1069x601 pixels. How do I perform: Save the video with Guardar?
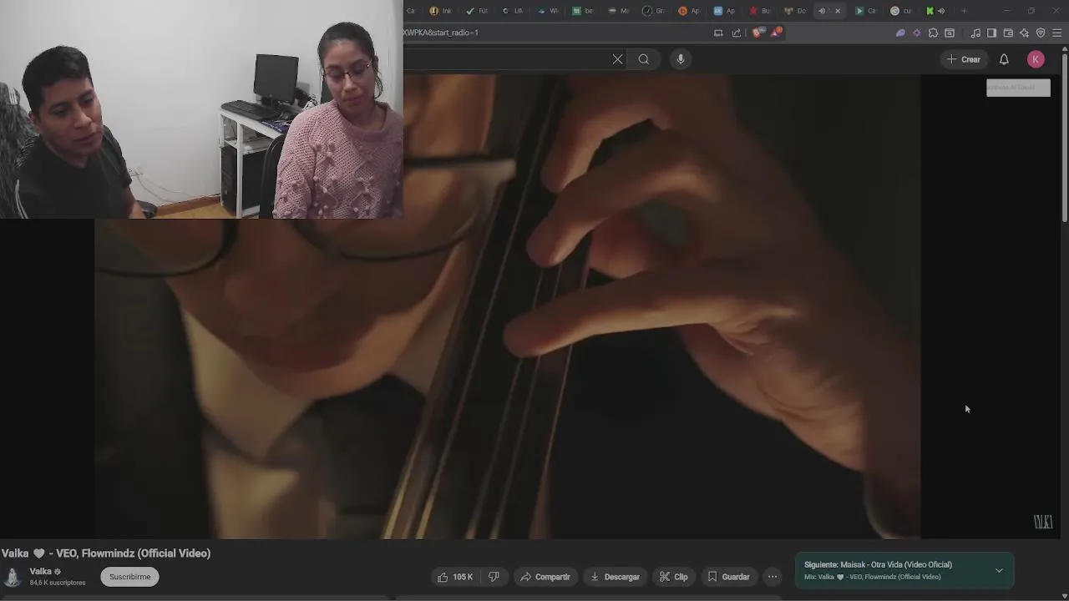point(728,577)
